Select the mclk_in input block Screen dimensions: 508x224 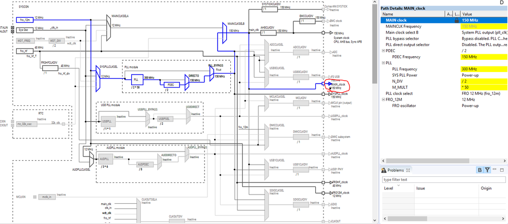coord(47,197)
